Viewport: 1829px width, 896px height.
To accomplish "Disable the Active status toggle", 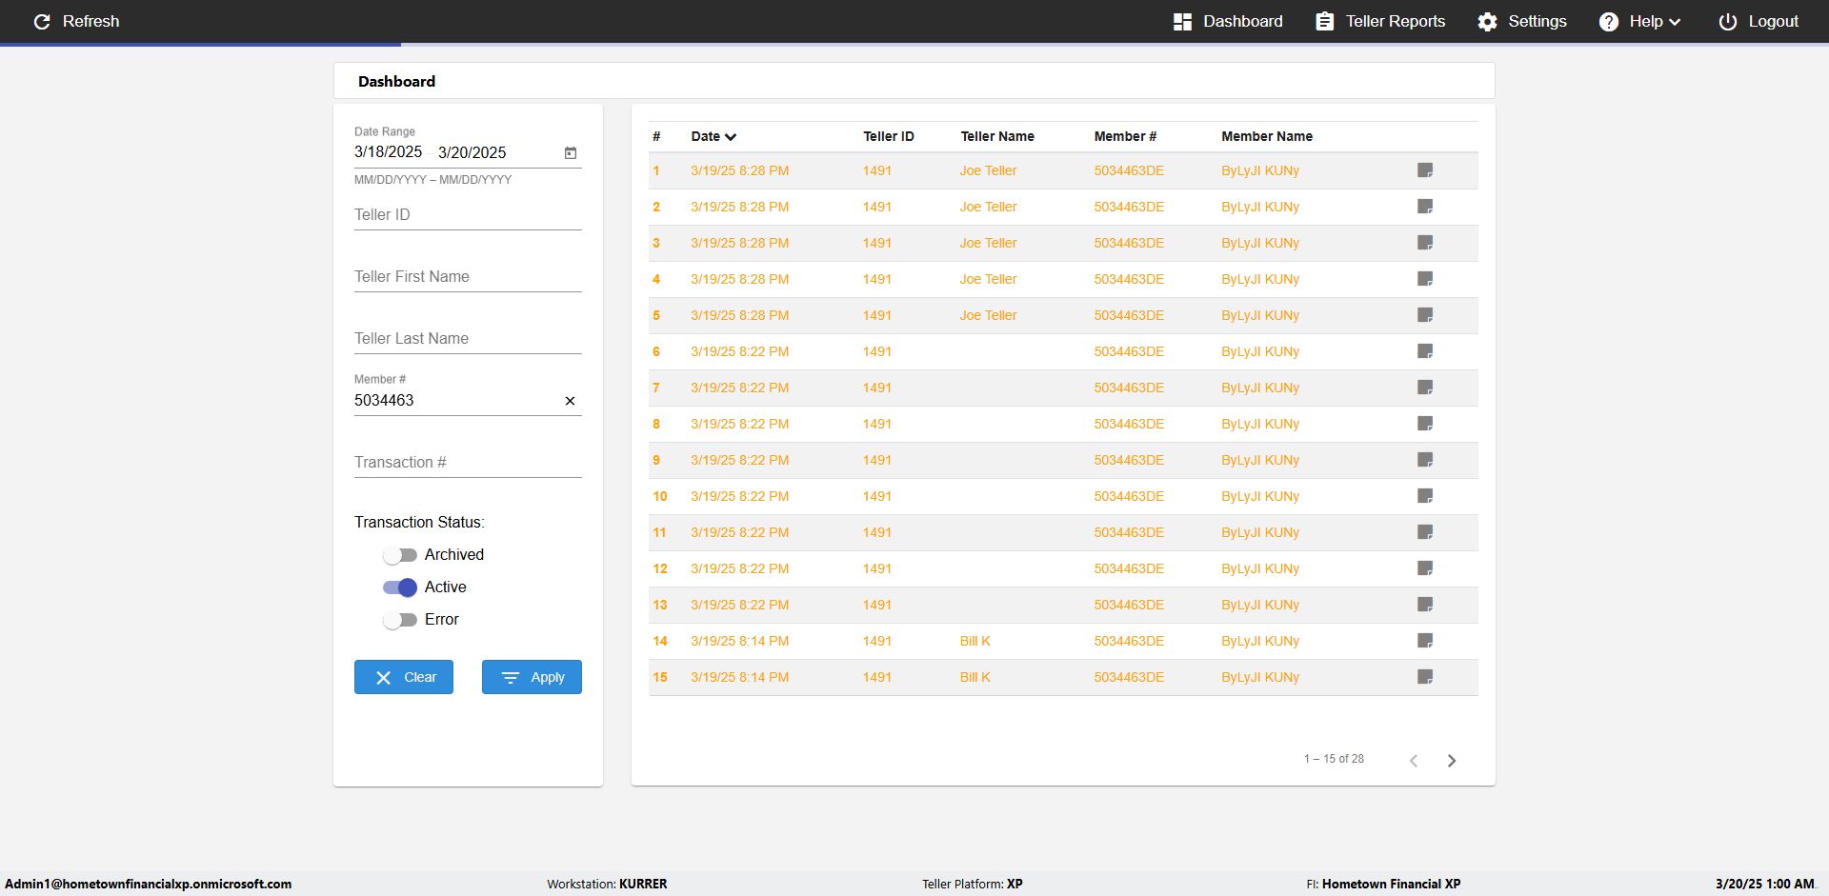I will click(x=400, y=587).
